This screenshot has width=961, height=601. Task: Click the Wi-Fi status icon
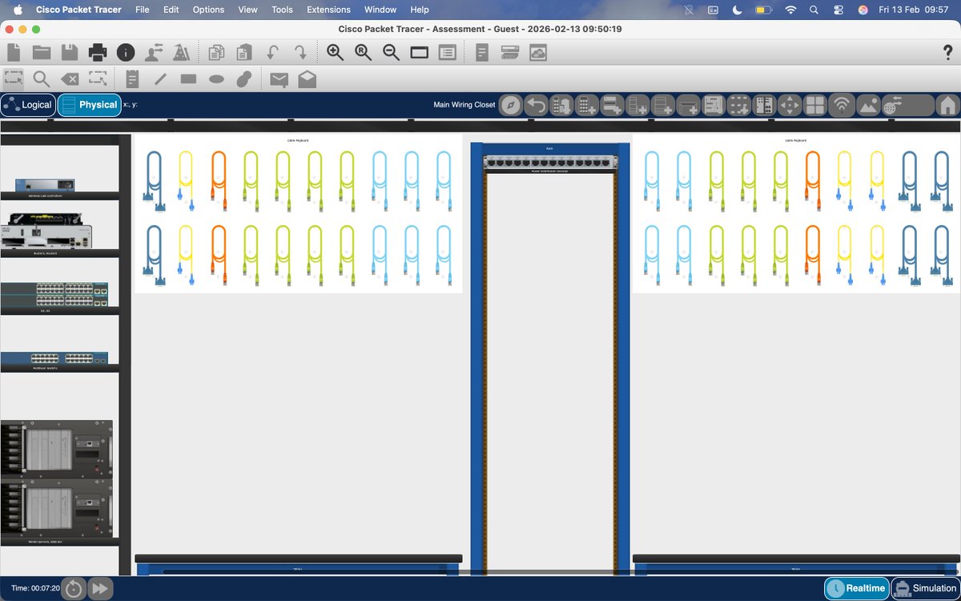click(791, 10)
